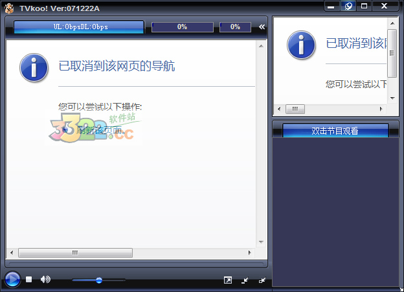
Task: Click the first 0% buffer progress bar
Action: [x=183, y=27]
